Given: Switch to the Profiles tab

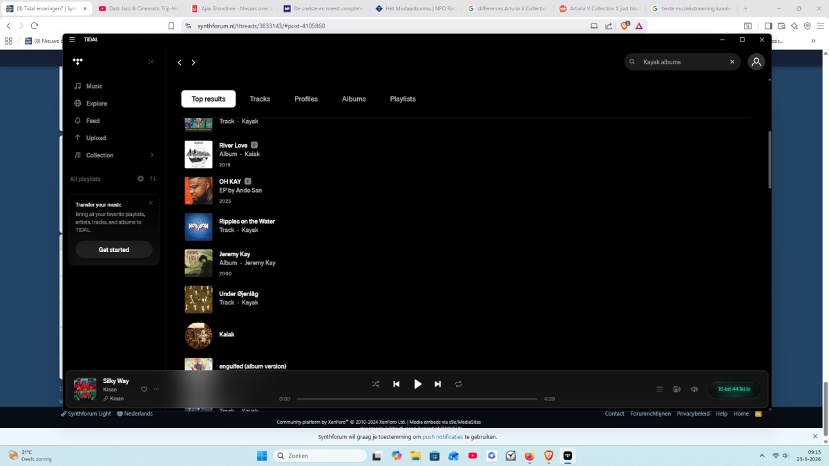Looking at the screenshot, I should click(x=306, y=99).
